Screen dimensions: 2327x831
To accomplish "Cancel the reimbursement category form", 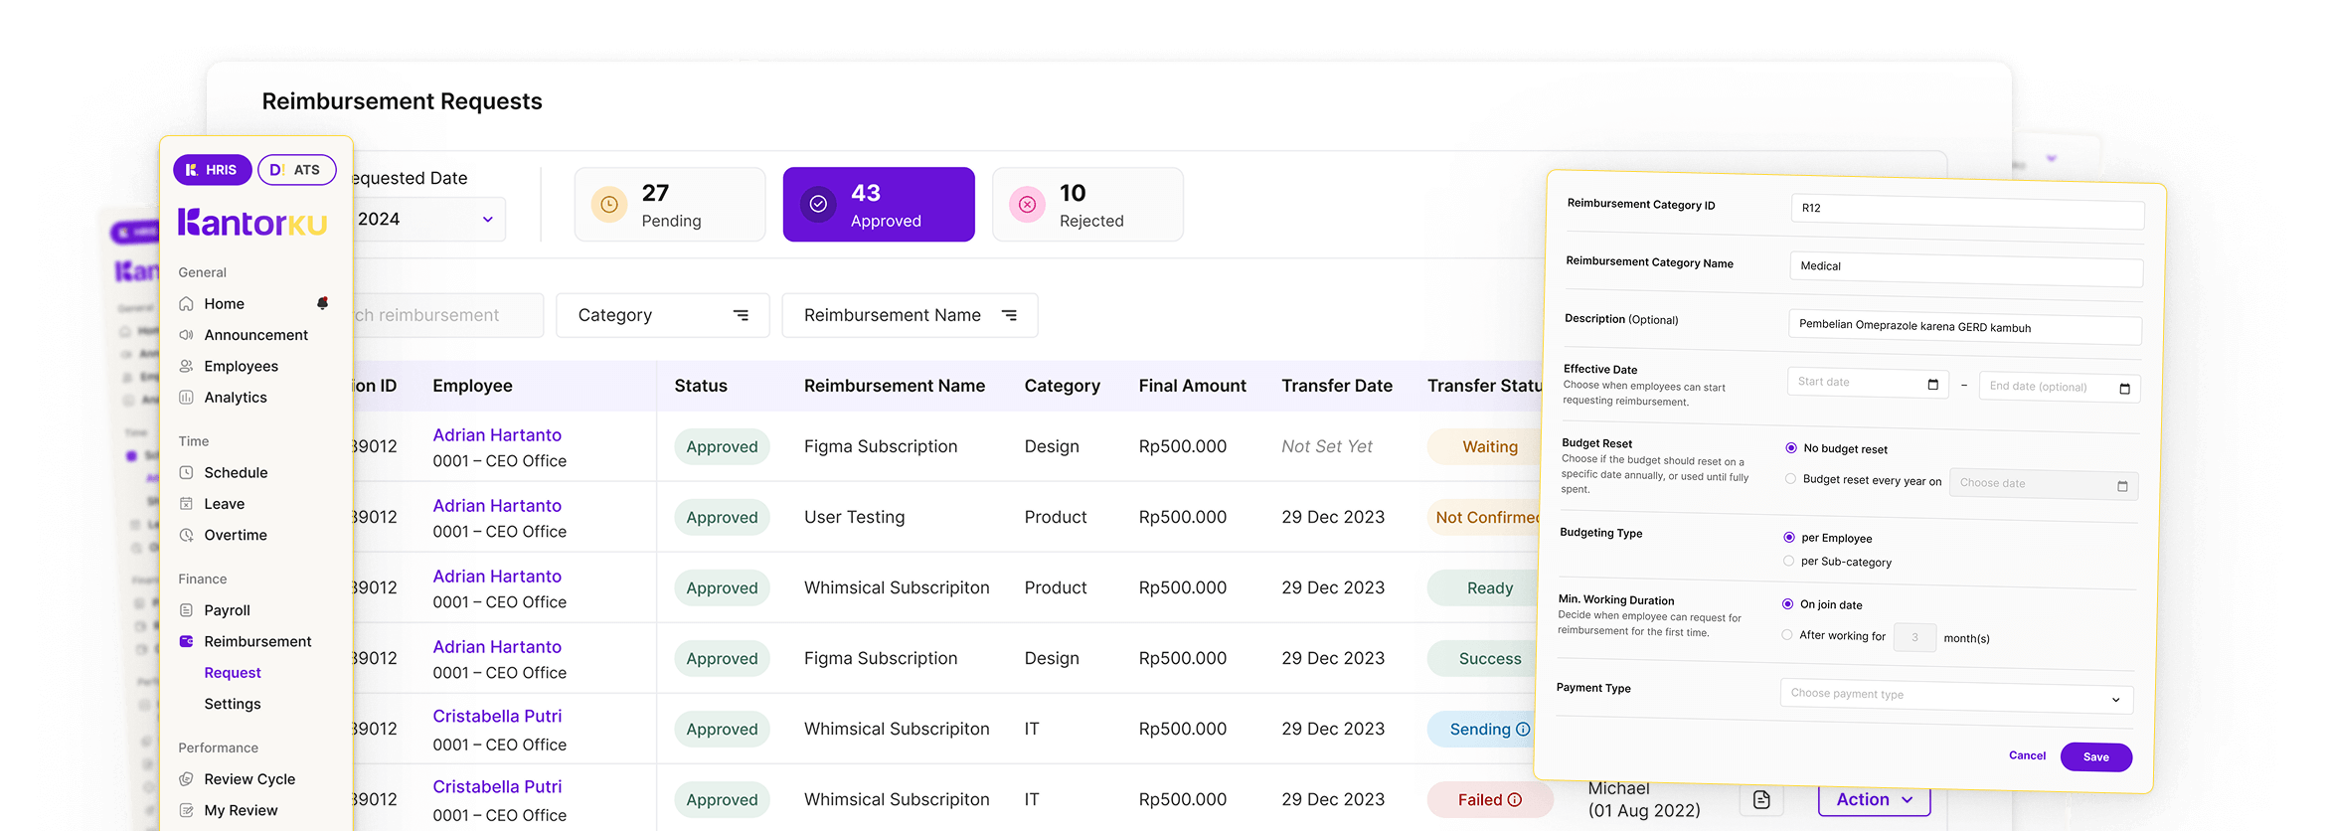I will (x=2027, y=755).
